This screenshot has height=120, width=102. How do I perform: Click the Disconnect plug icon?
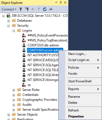pyautogui.click(x=27, y=9)
